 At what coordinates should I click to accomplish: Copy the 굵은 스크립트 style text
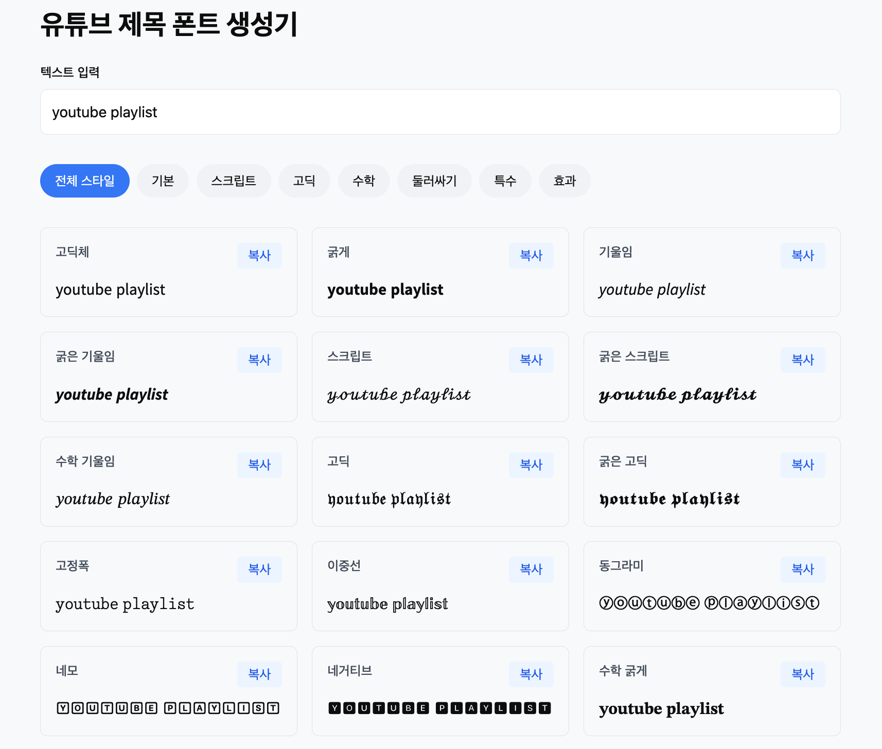click(x=803, y=360)
